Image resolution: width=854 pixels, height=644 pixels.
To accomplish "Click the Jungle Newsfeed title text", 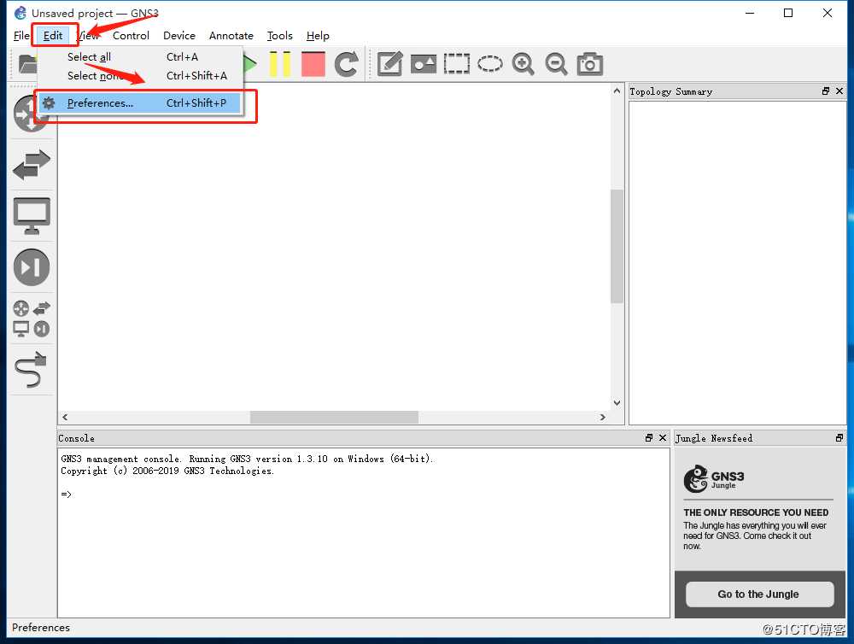I will point(713,438).
